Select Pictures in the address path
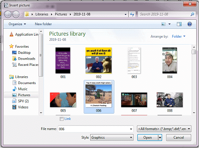Viewport: 199px width, 148px height. (61, 14)
